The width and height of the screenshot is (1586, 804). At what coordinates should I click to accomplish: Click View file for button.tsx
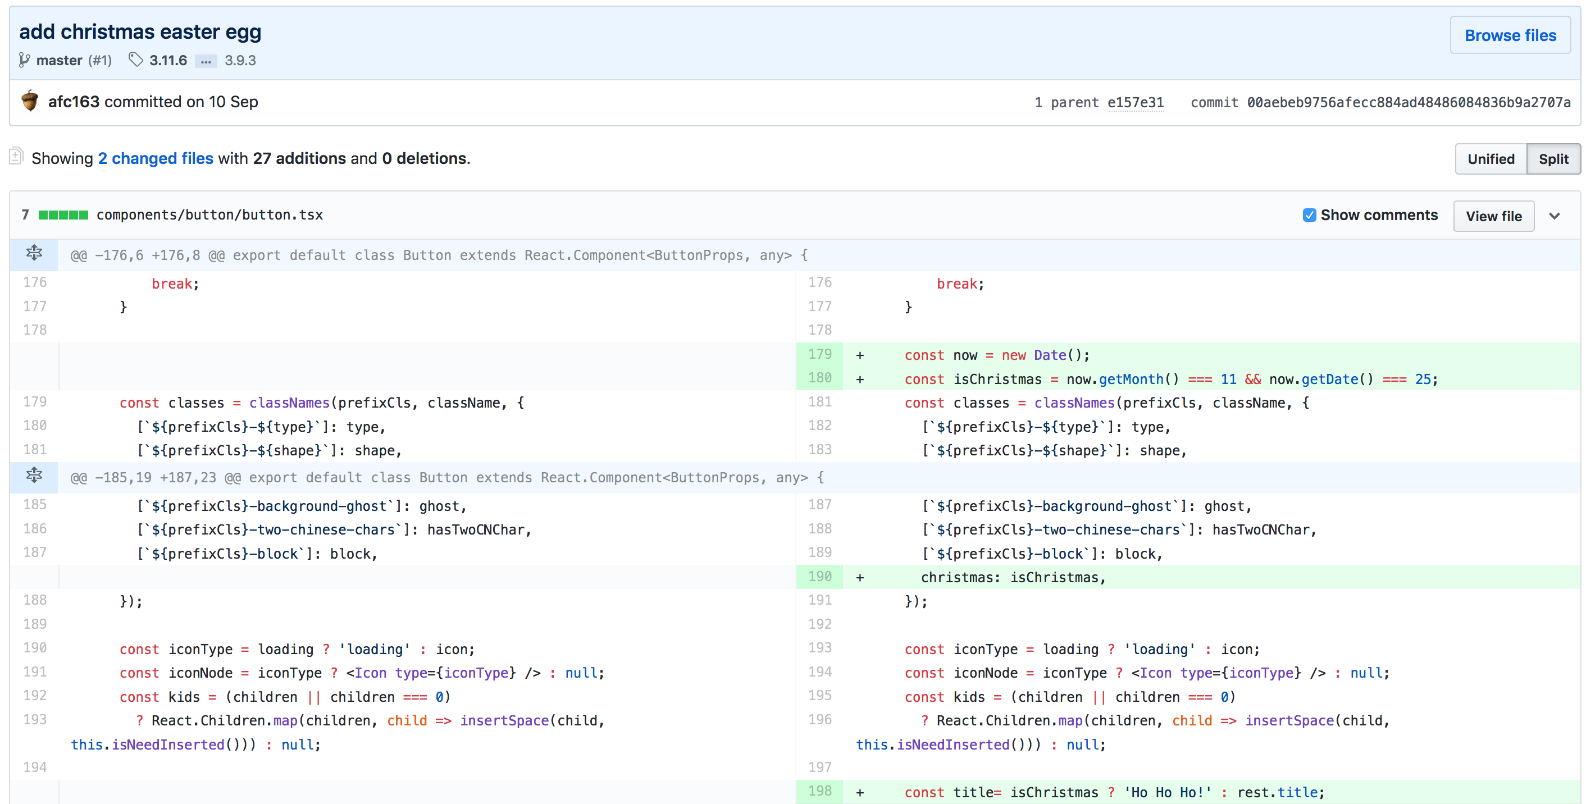pos(1493,216)
